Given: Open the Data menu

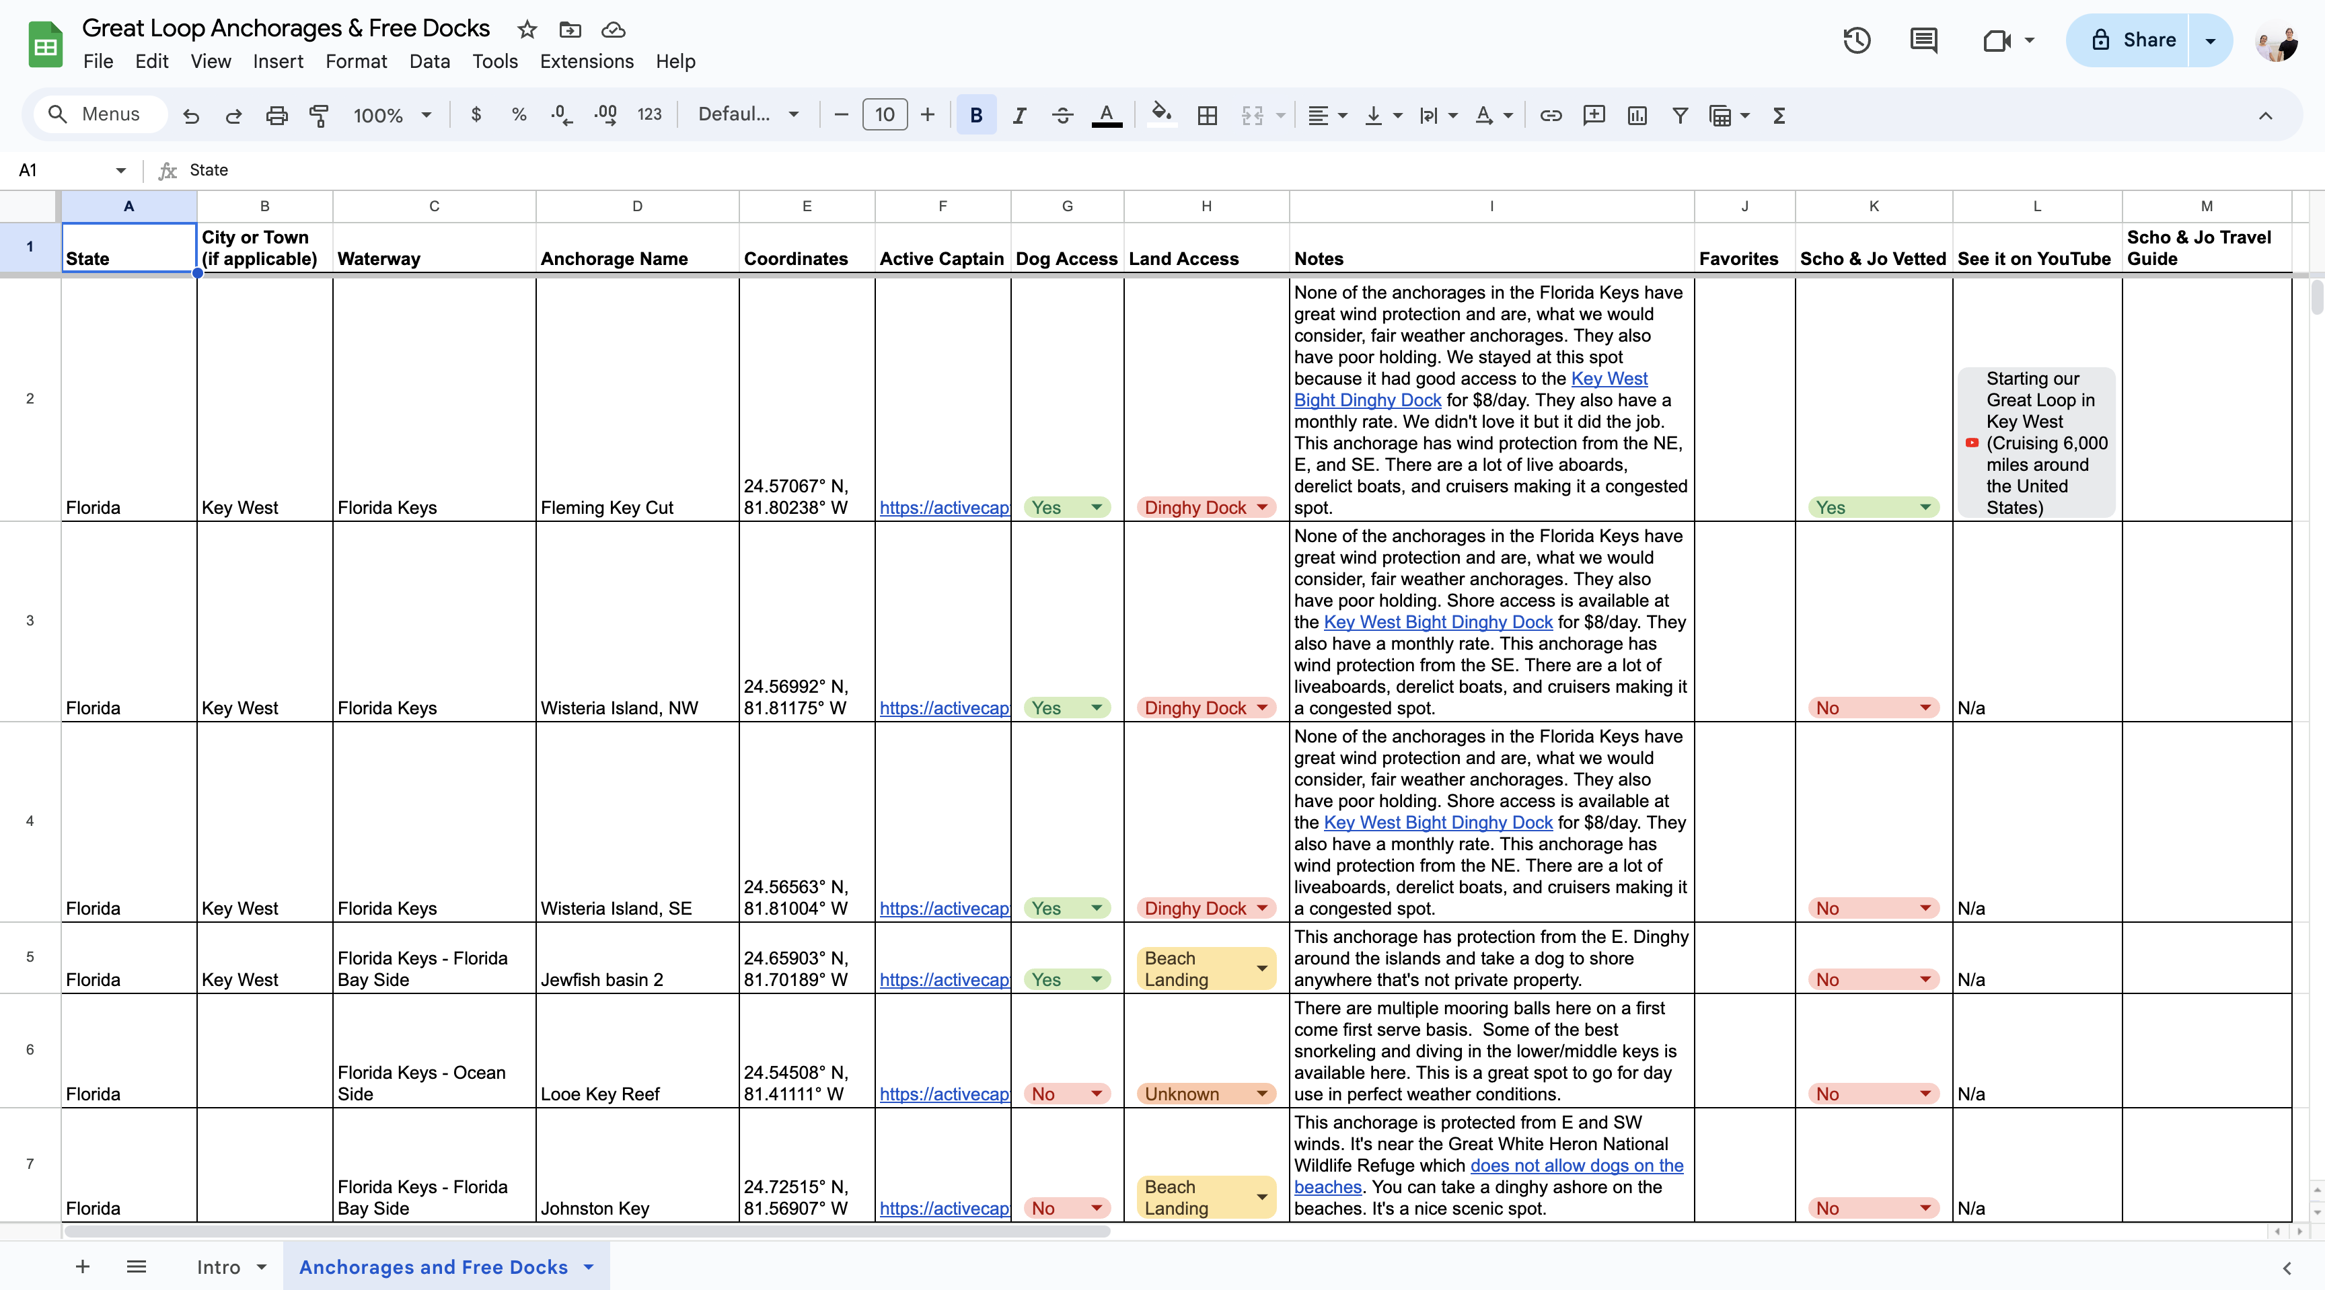Looking at the screenshot, I should 429,61.
